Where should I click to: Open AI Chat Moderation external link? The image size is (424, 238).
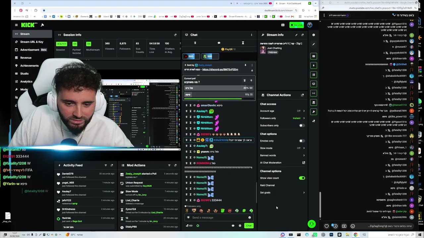click(303, 163)
